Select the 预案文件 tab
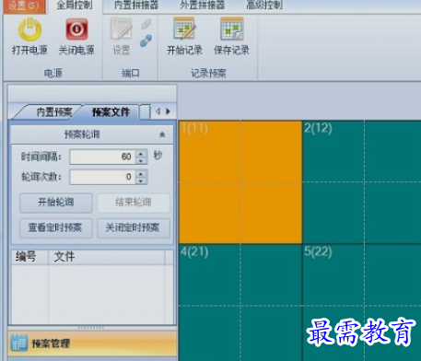 pos(111,112)
